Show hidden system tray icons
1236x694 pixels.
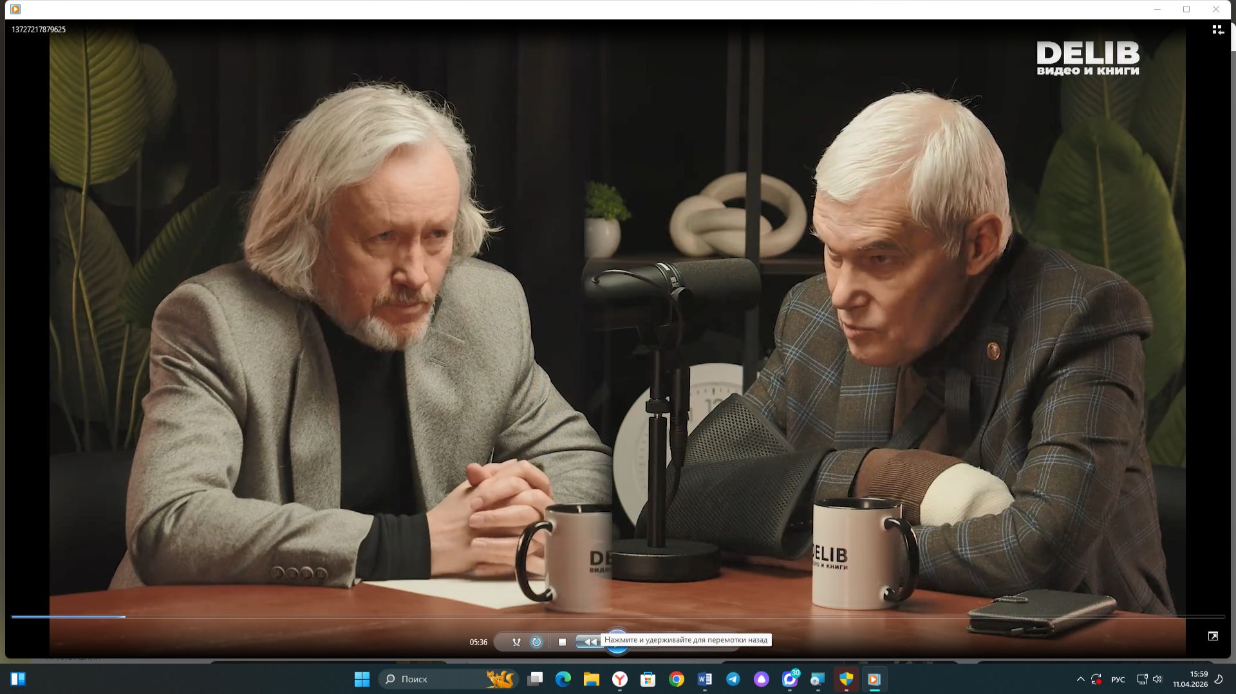(x=1080, y=679)
